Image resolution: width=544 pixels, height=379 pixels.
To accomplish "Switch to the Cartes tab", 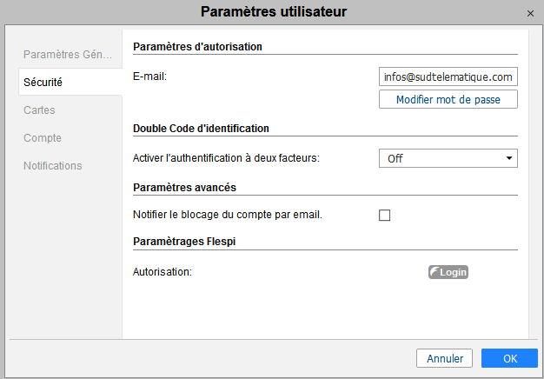I will pyautogui.click(x=39, y=110).
